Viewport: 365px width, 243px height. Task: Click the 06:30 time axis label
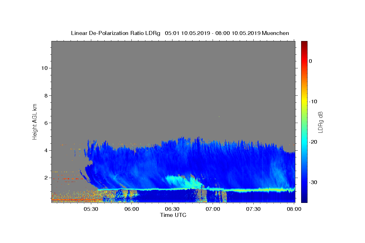point(172,209)
